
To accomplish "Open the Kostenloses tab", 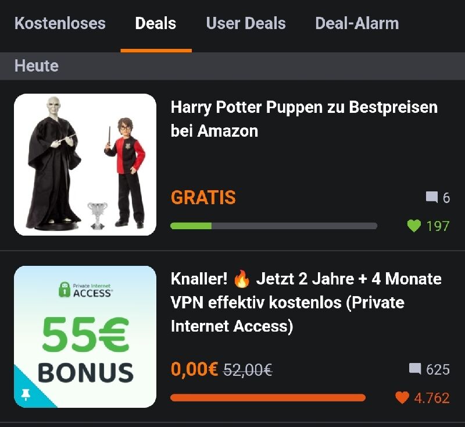I will pos(60,23).
